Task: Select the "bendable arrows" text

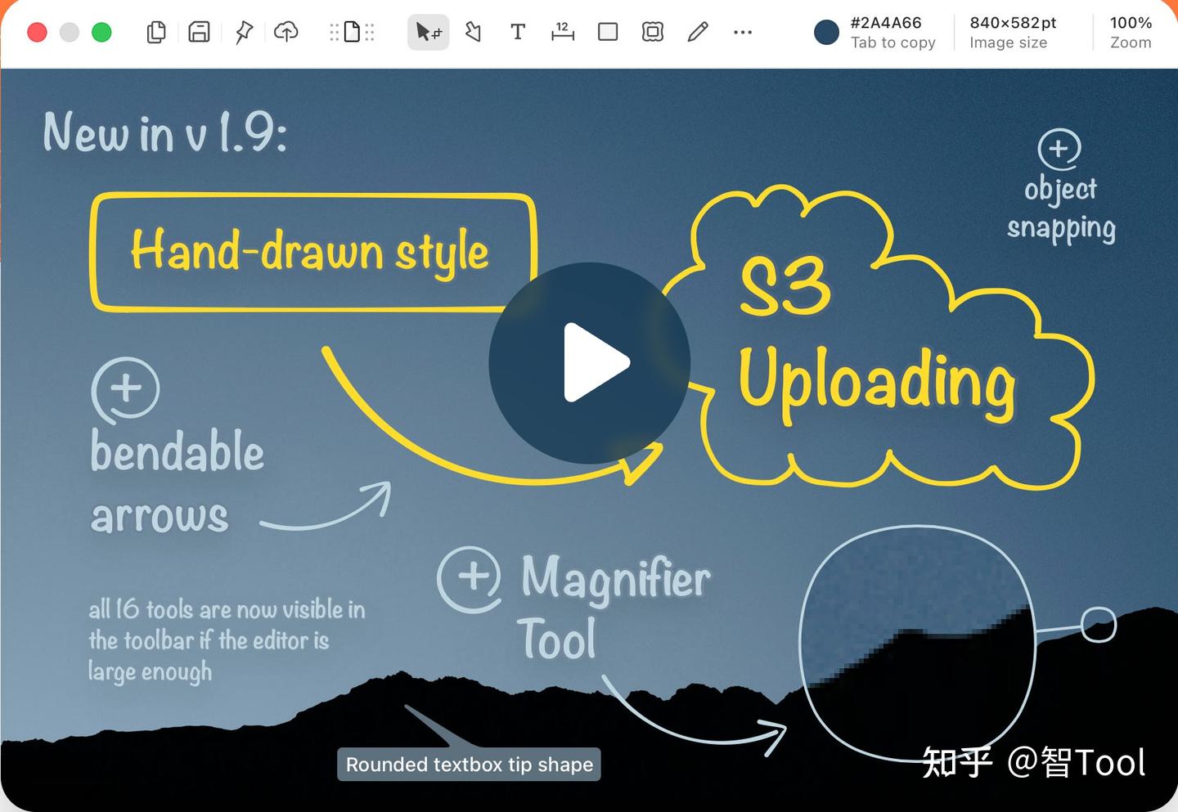Action: [x=177, y=482]
